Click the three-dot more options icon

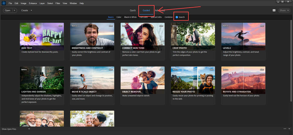click(285, 129)
